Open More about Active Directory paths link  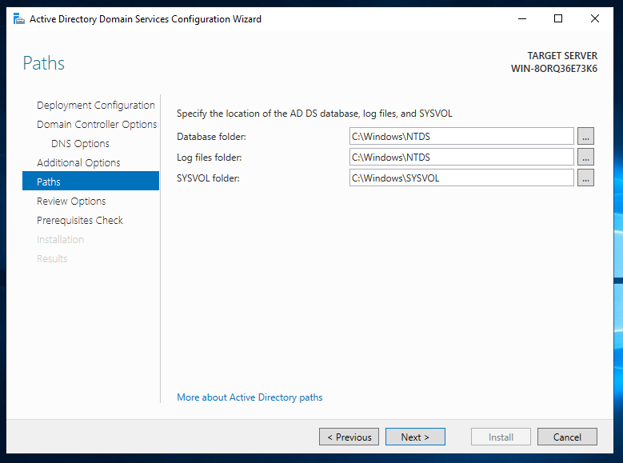point(250,397)
